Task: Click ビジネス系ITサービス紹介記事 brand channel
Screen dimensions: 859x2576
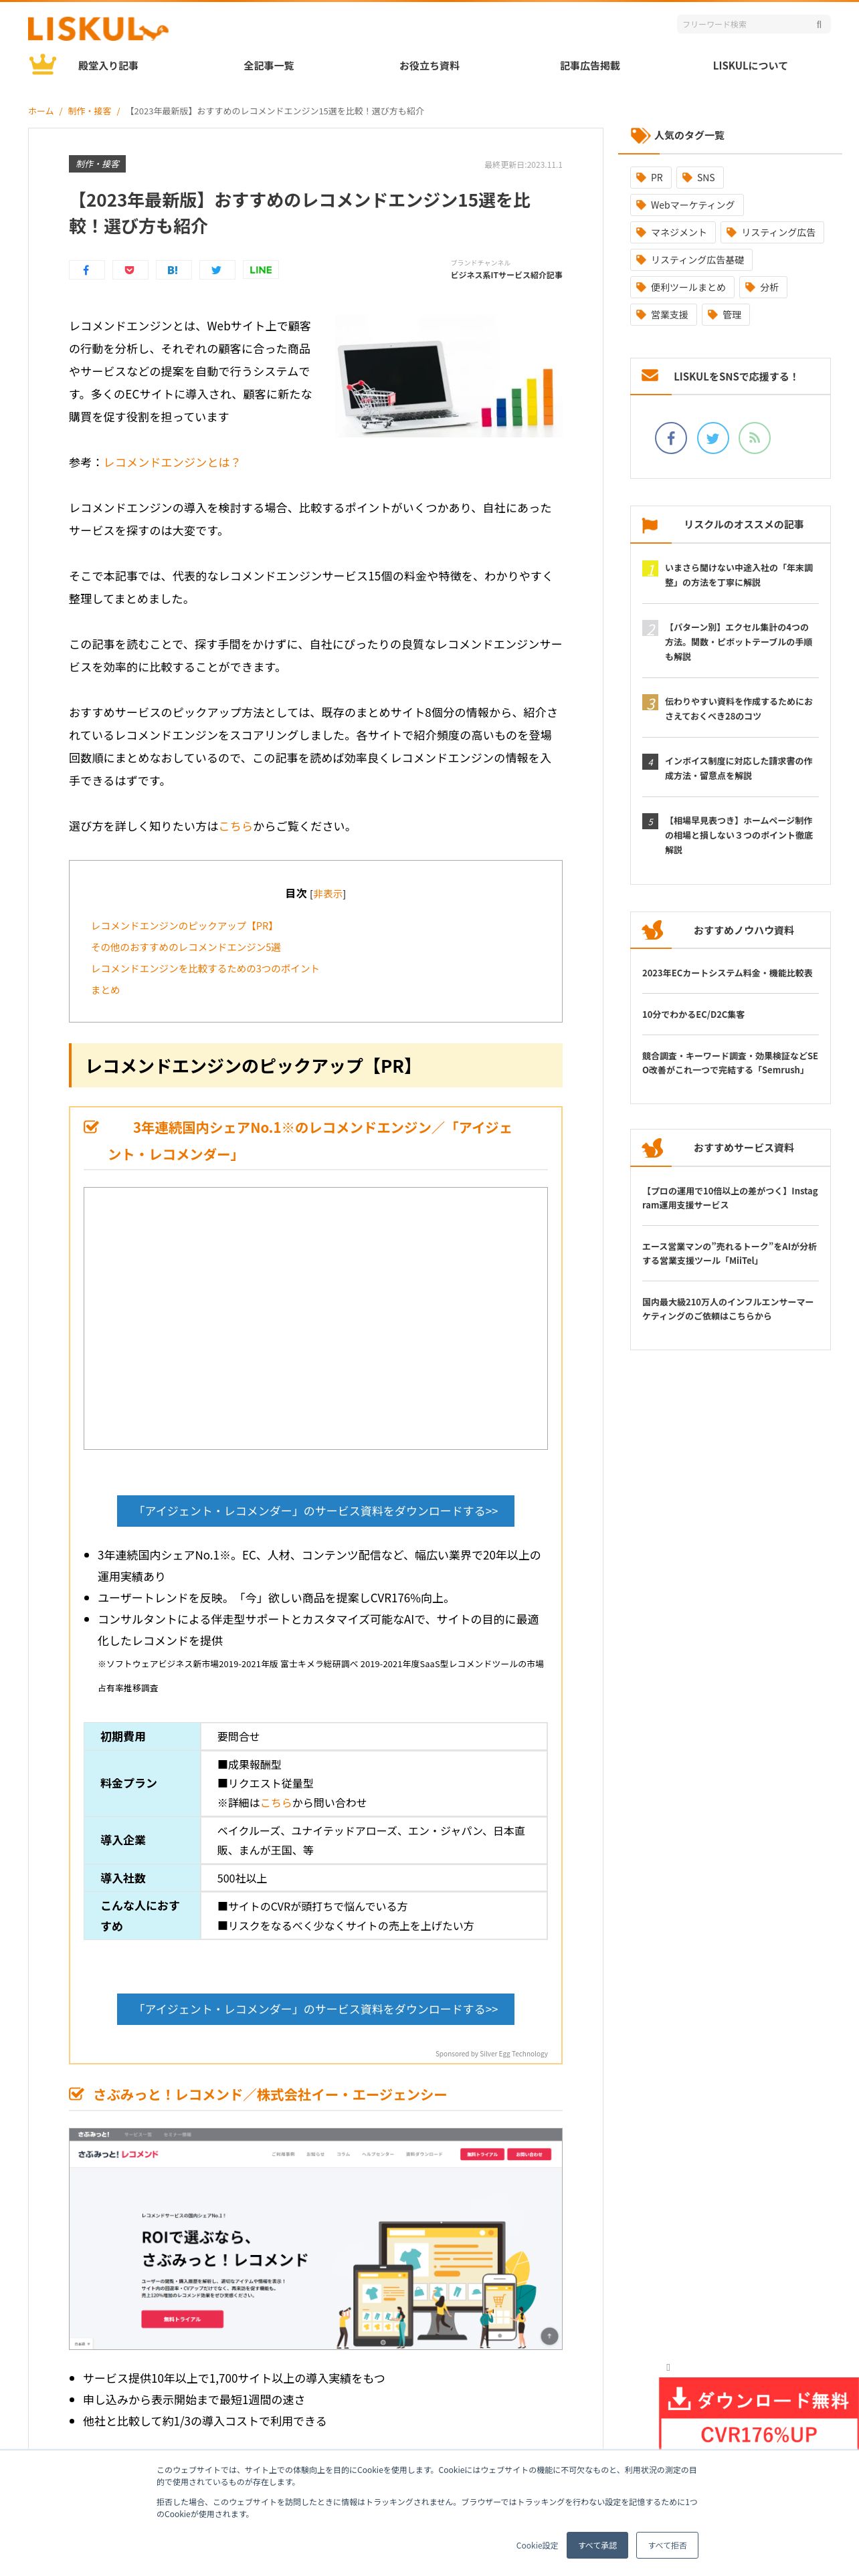Action: [x=506, y=275]
